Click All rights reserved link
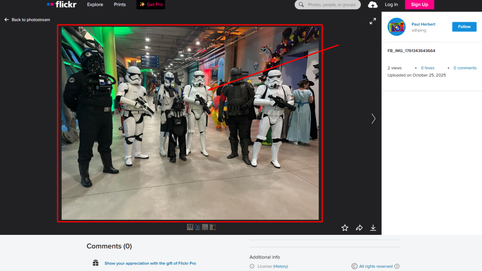 375,266
